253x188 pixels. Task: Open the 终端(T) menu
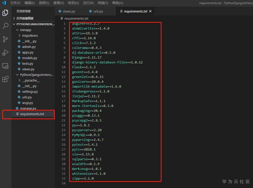click(x=103, y=3)
